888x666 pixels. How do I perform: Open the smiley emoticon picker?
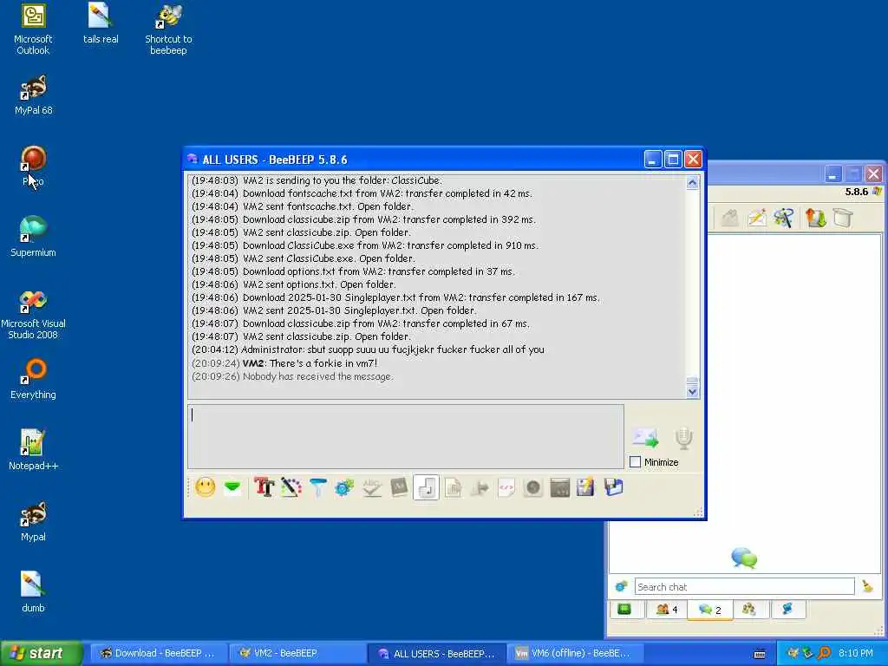click(x=205, y=487)
